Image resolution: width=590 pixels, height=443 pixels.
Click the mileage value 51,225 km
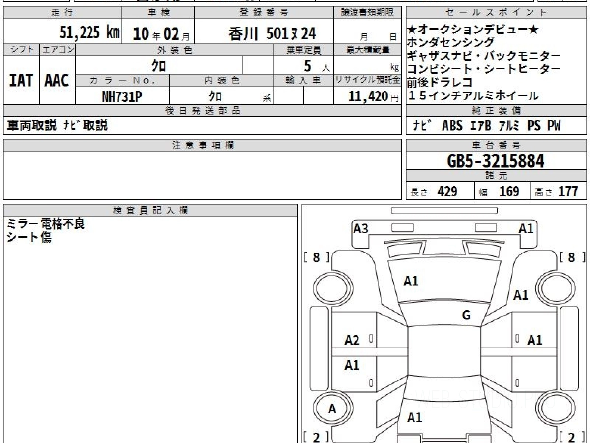(x=89, y=33)
